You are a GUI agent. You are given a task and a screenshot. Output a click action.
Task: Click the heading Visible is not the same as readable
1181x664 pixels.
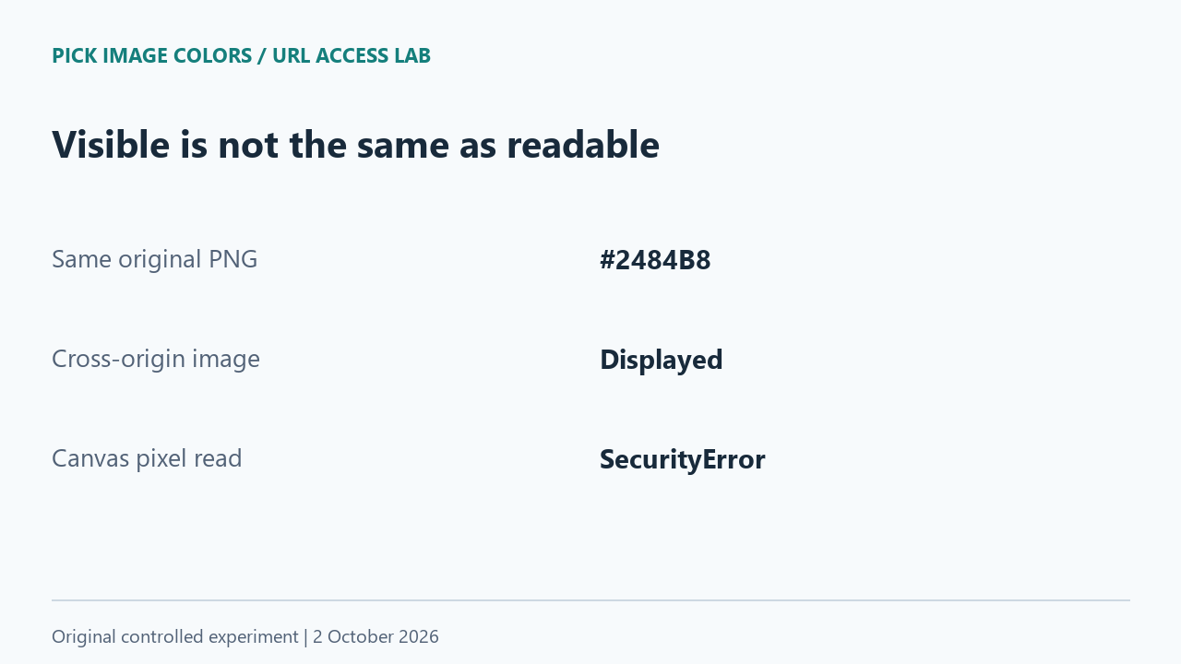tap(355, 145)
